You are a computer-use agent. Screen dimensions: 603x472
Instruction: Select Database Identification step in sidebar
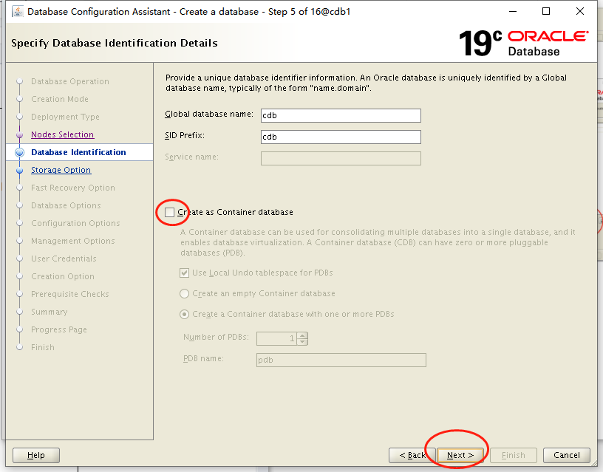pos(78,152)
